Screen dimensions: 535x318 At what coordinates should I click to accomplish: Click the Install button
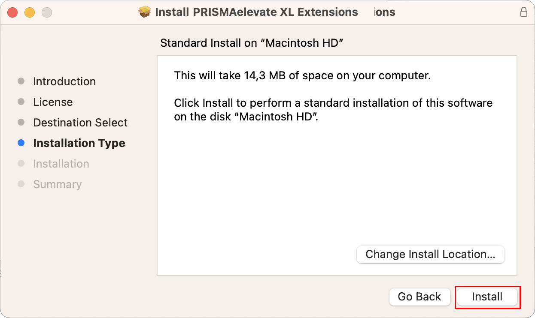(487, 297)
